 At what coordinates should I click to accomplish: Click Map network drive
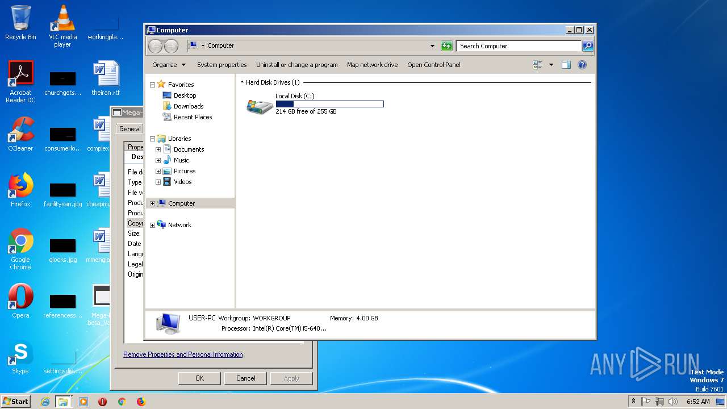[372, 65]
